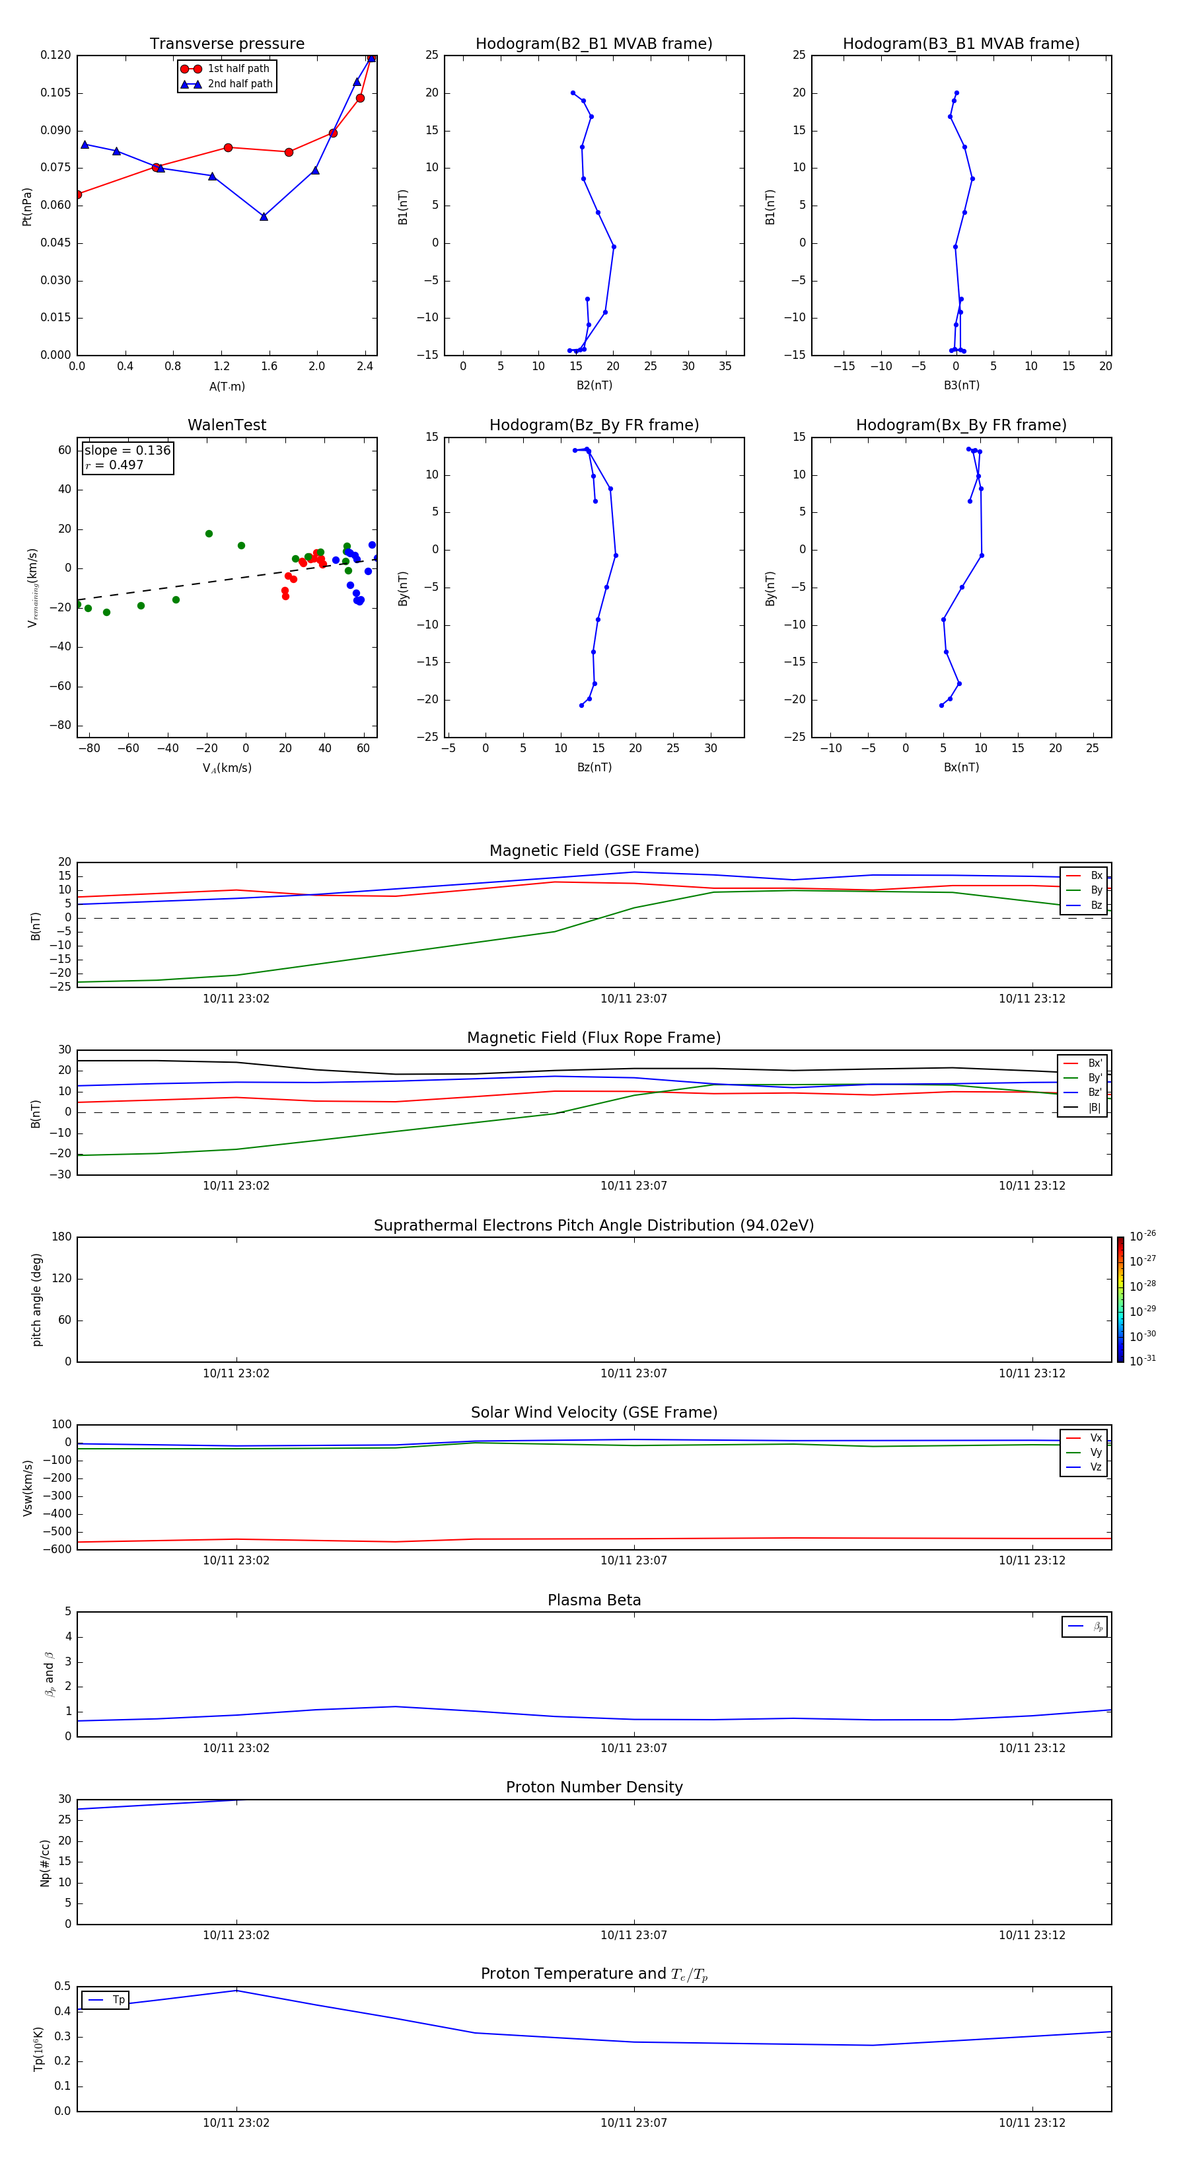
Task: Select 'Vz' in the solar wind legend
Action: [x=1084, y=1467]
